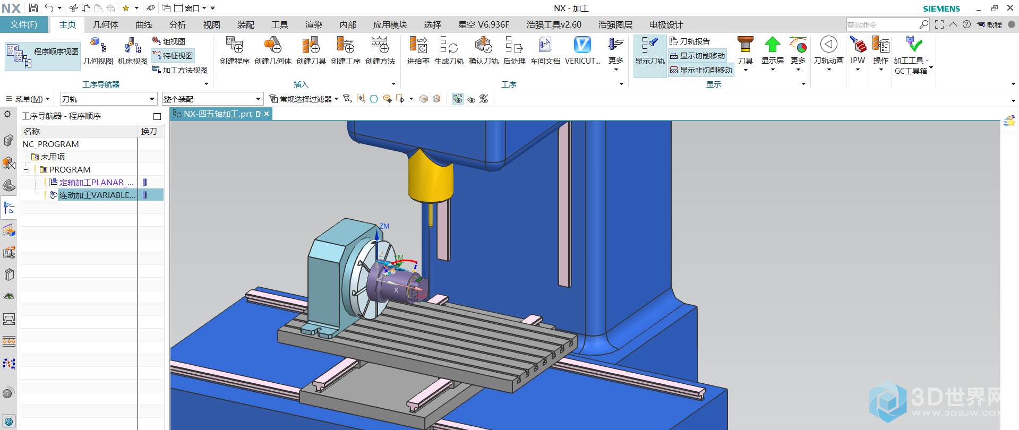Click 确认刀轨 (Verify Tool Path)
Image resolution: width=1019 pixels, height=430 pixels.
point(484,51)
